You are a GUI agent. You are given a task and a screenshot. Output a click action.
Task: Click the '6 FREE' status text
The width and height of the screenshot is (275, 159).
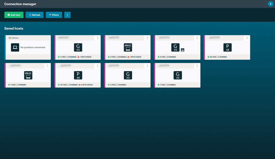click(x=163, y=57)
